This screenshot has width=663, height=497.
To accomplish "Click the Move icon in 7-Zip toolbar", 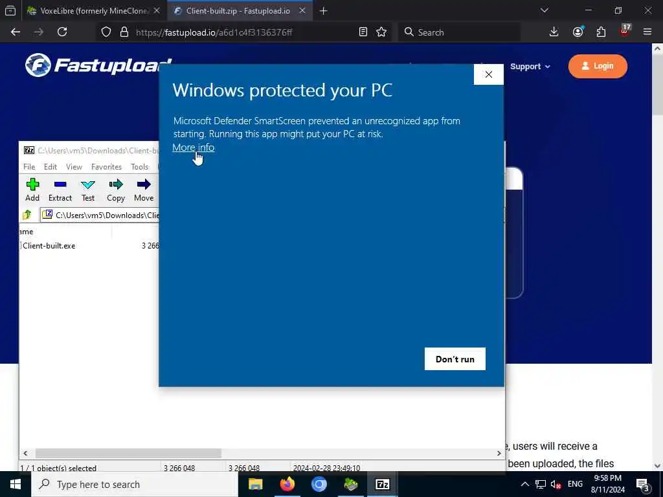I will coord(144,190).
